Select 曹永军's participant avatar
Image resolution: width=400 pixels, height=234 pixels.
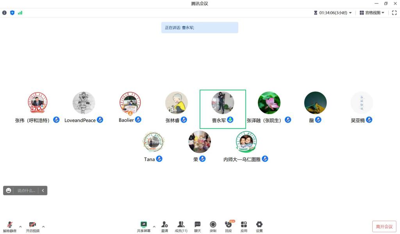tap(223, 103)
